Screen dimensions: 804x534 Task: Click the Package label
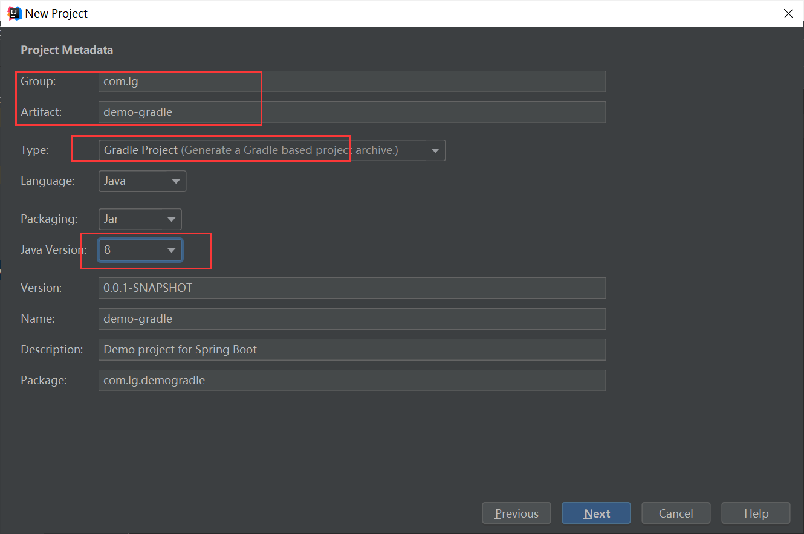pyautogui.click(x=44, y=381)
